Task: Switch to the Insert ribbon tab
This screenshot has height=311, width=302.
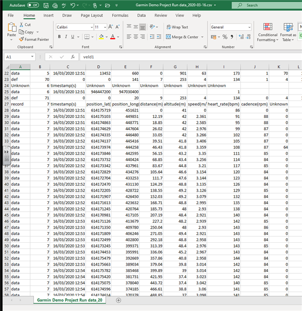Action: tap(49, 15)
